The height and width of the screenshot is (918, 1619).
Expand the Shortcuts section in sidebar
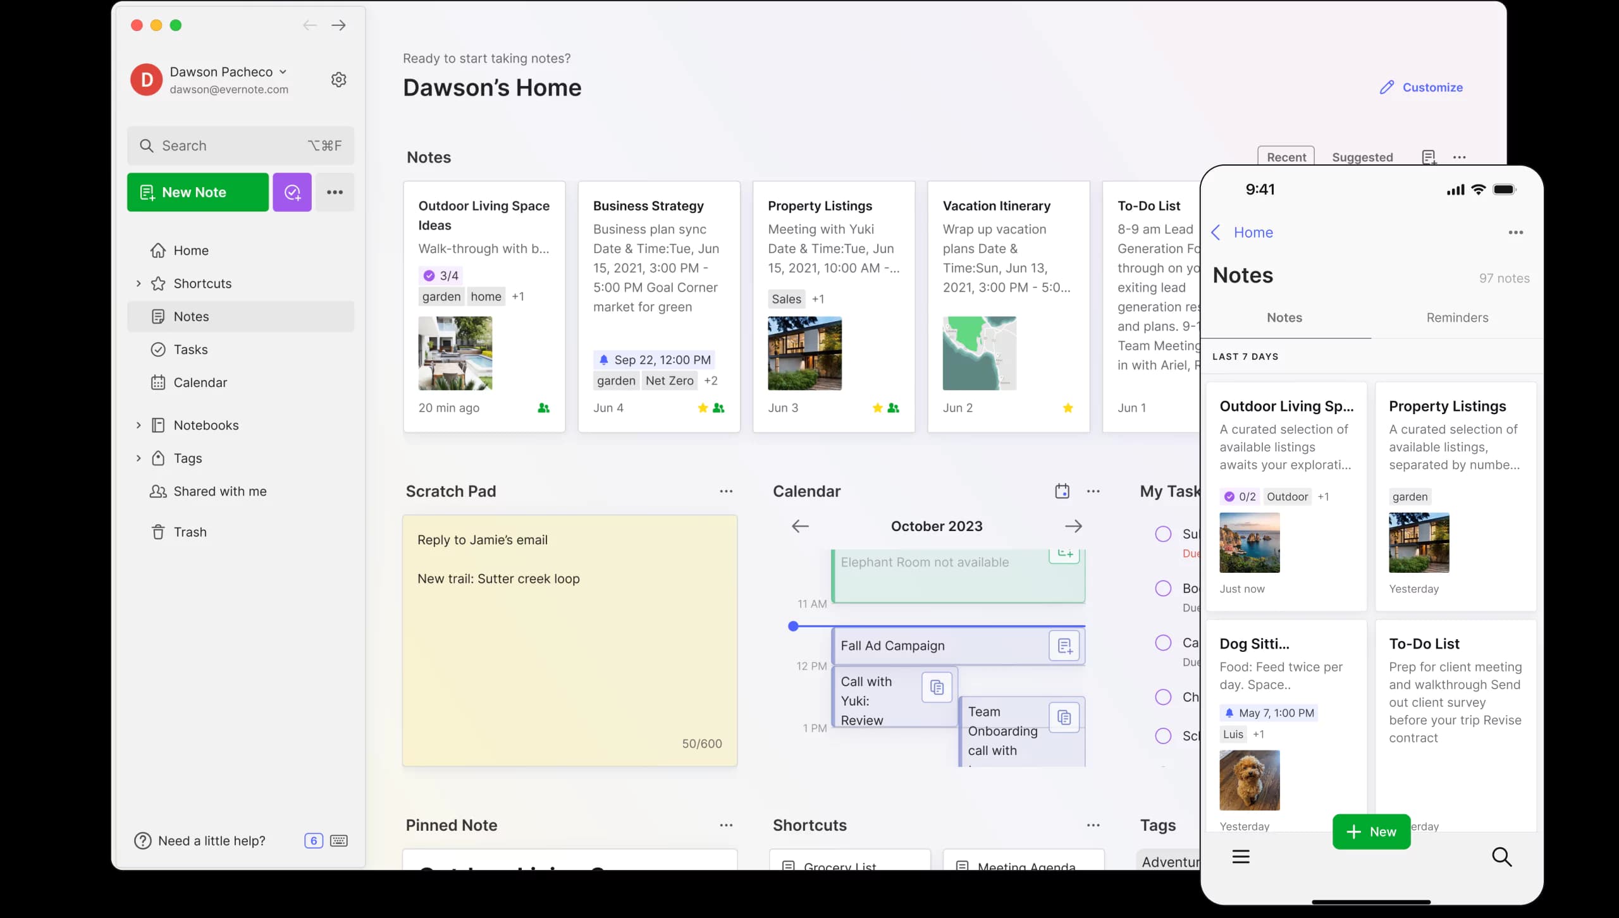[x=137, y=282]
